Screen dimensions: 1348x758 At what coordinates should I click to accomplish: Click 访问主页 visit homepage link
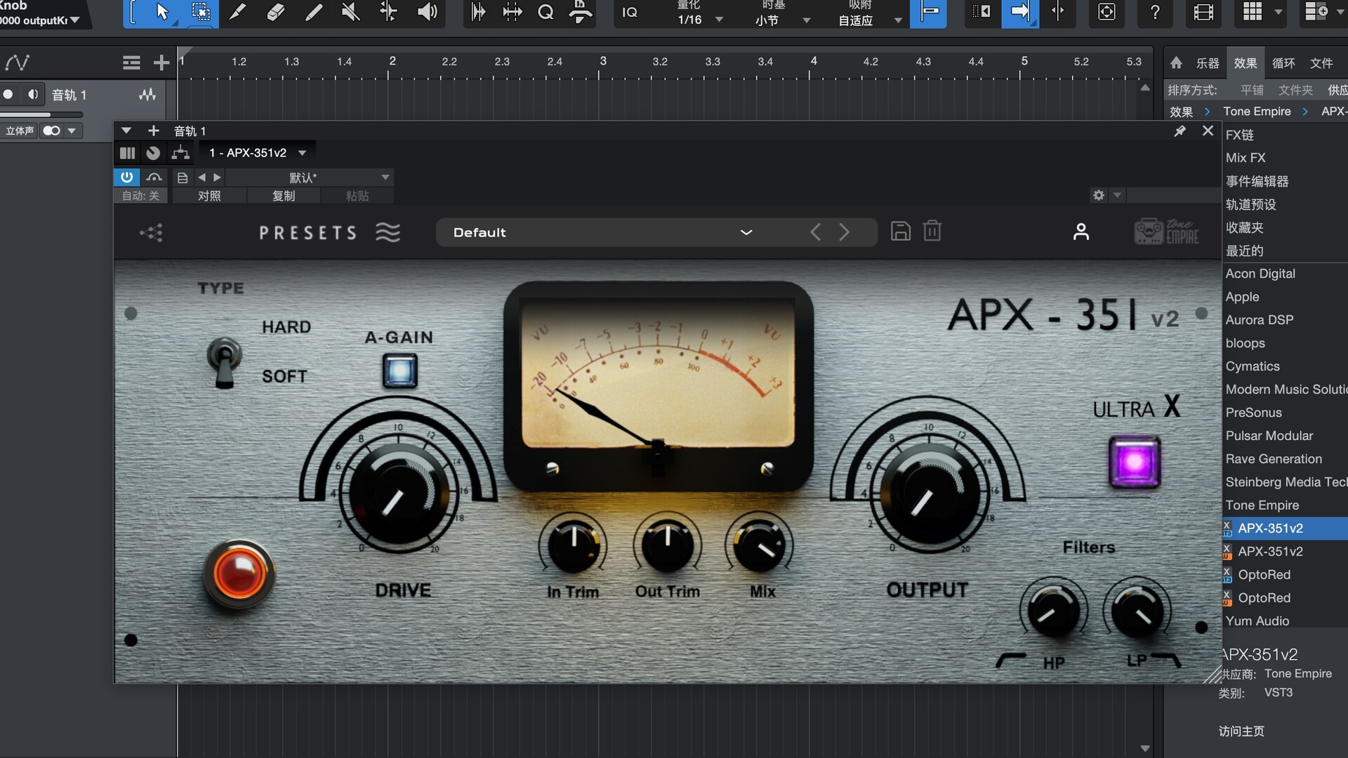[1241, 731]
